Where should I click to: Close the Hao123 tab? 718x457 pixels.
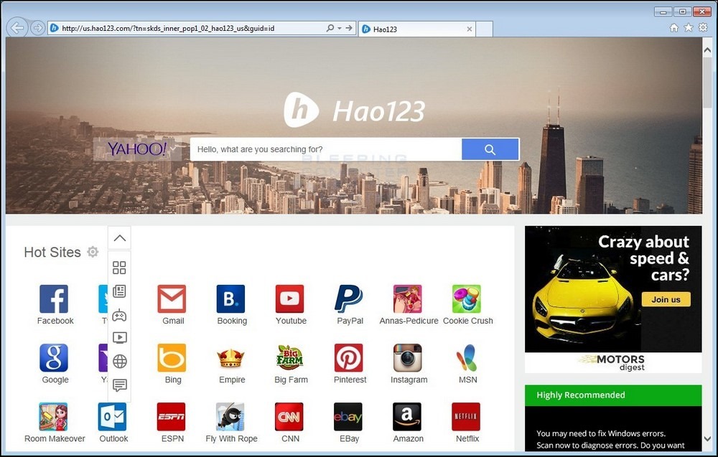[470, 29]
